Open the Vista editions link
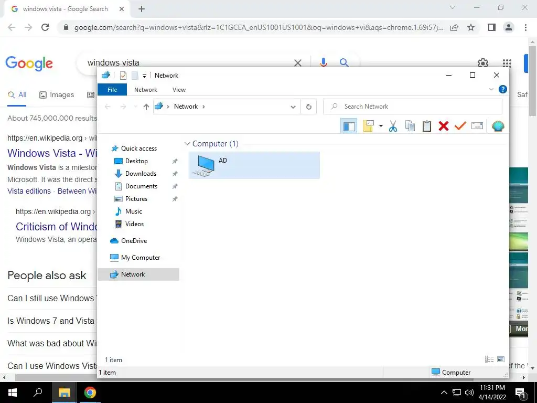 [x=29, y=191]
